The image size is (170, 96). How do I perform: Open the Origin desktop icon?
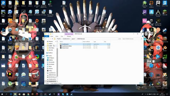37,22
